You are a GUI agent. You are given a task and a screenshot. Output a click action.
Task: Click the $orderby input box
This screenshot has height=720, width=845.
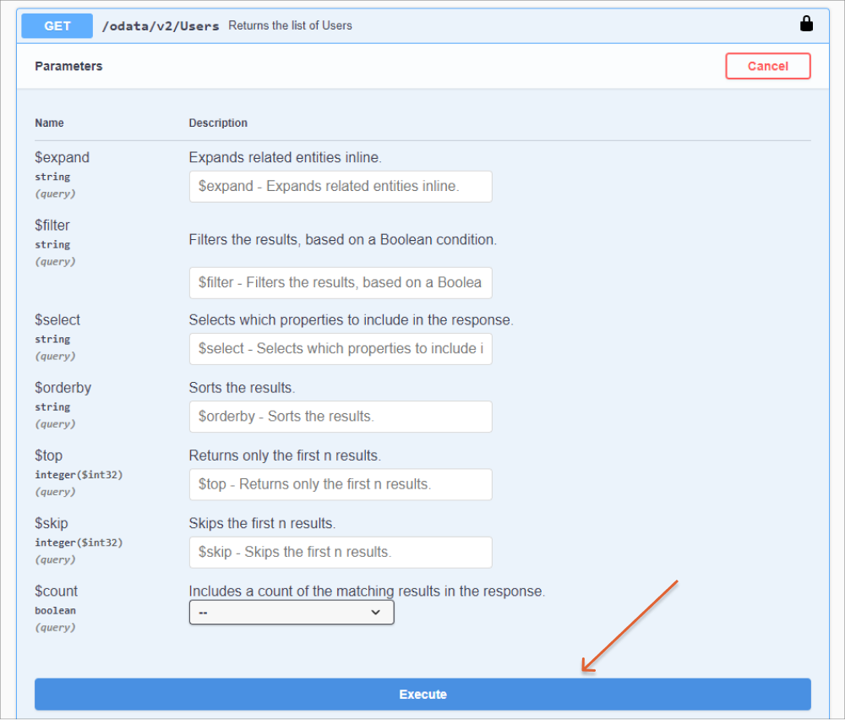[341, 416]
